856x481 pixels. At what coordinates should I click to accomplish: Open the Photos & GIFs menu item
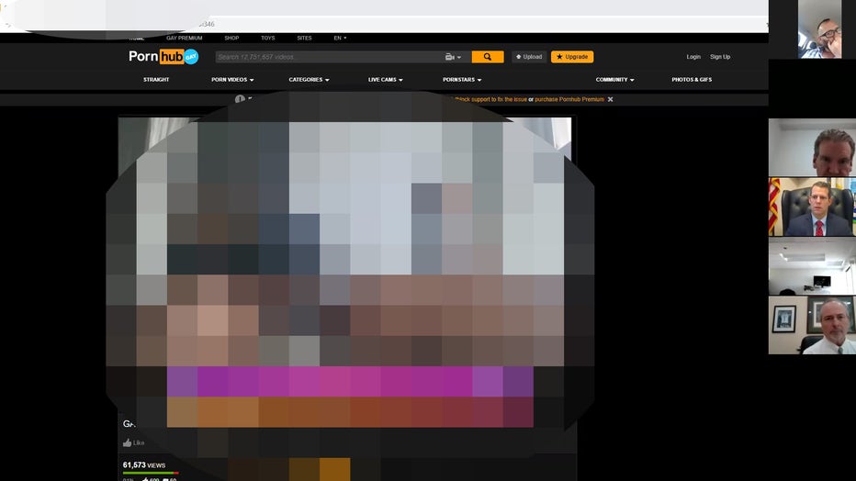[x=692, y=80]
